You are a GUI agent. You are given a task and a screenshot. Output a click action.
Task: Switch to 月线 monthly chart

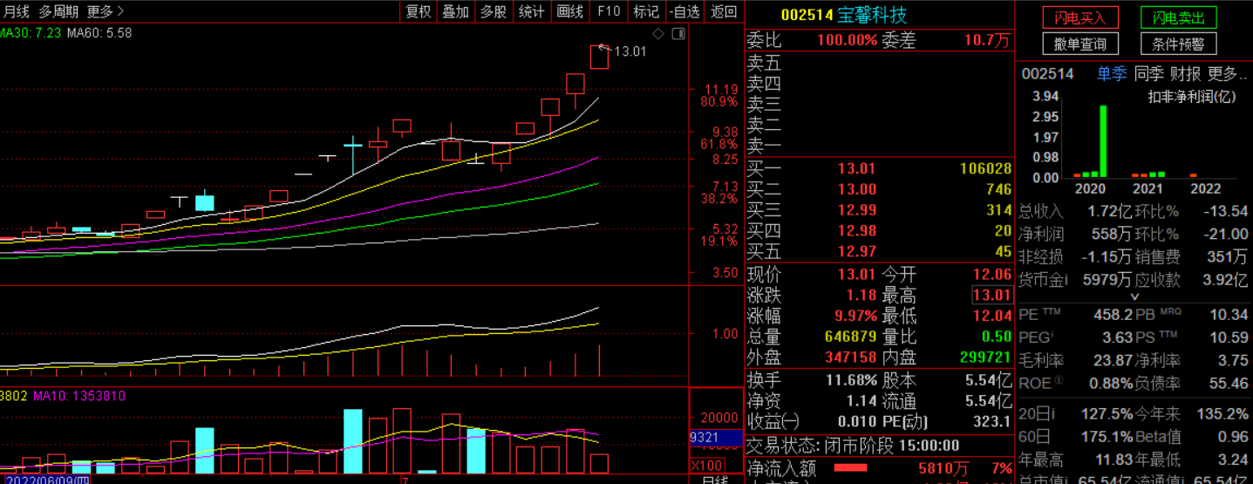[16, 11]
